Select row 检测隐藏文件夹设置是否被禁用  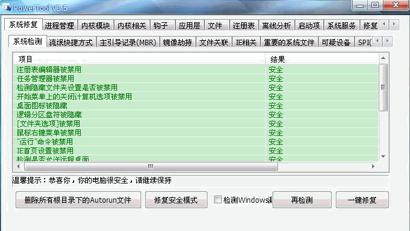pyautogui.click(x=195, y=87)
